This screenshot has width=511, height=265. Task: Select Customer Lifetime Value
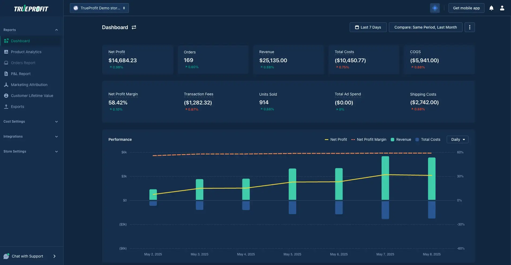[x=32, y=96]
